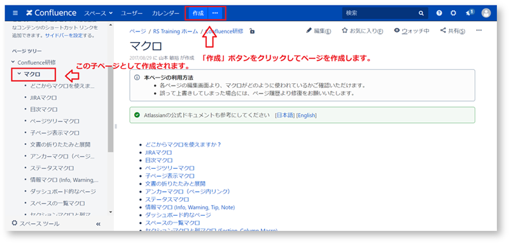Screen dimensions: 509x243
Task: Open アンカーマクロ（ページ... in page tree
Action: click(x=62, y=156)
